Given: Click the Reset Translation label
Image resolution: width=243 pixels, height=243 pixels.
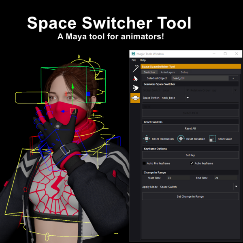Looking at the screenshot, I should tap(163, 139).
